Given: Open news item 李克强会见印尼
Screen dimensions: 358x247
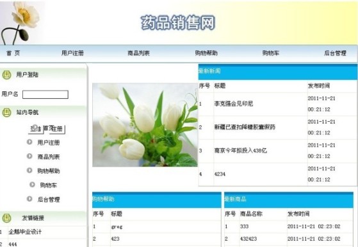Looking at the screenshot, I should [x=233, y=104].
